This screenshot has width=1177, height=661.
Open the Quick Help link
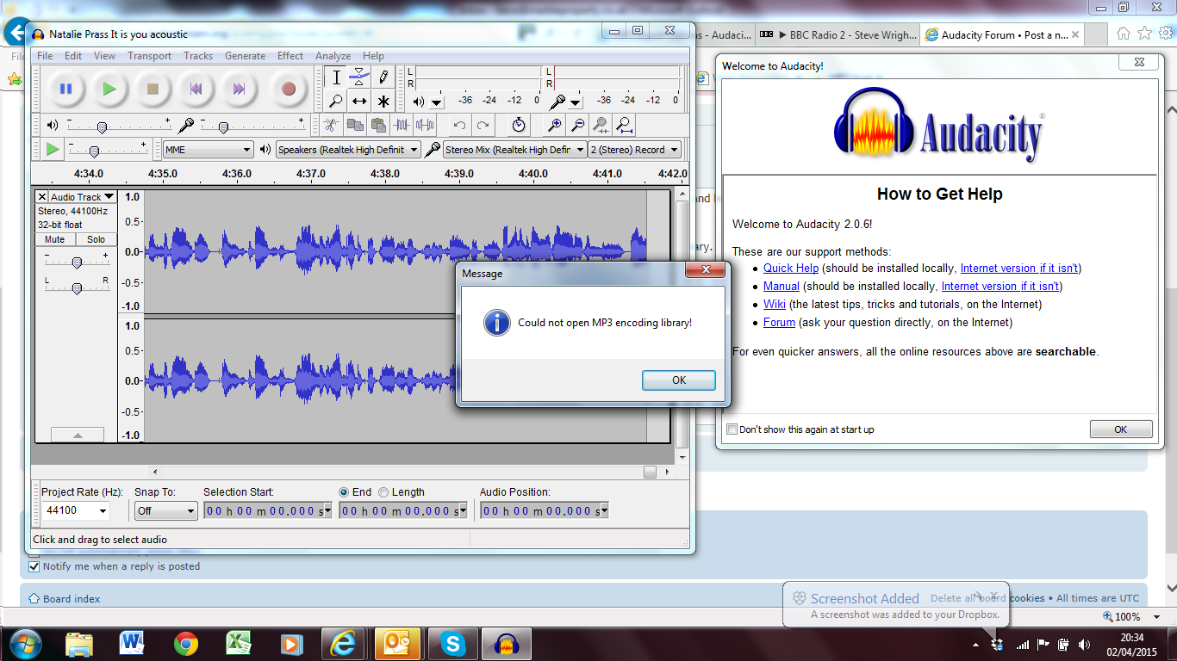[790, 269]
